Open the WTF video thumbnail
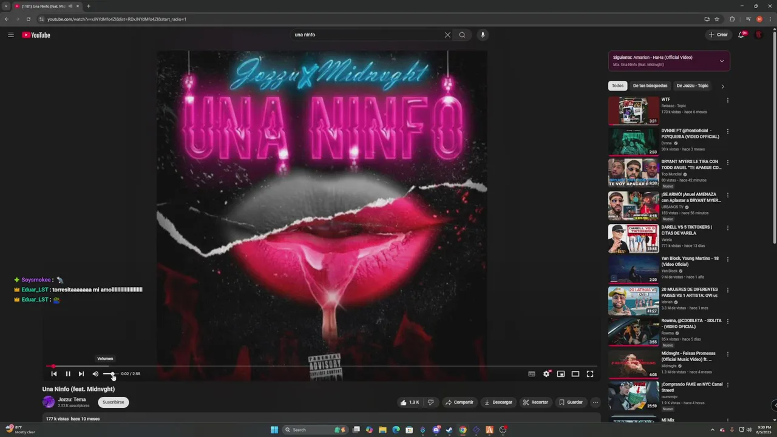This screenshot has width=777, height=437. 634,110
